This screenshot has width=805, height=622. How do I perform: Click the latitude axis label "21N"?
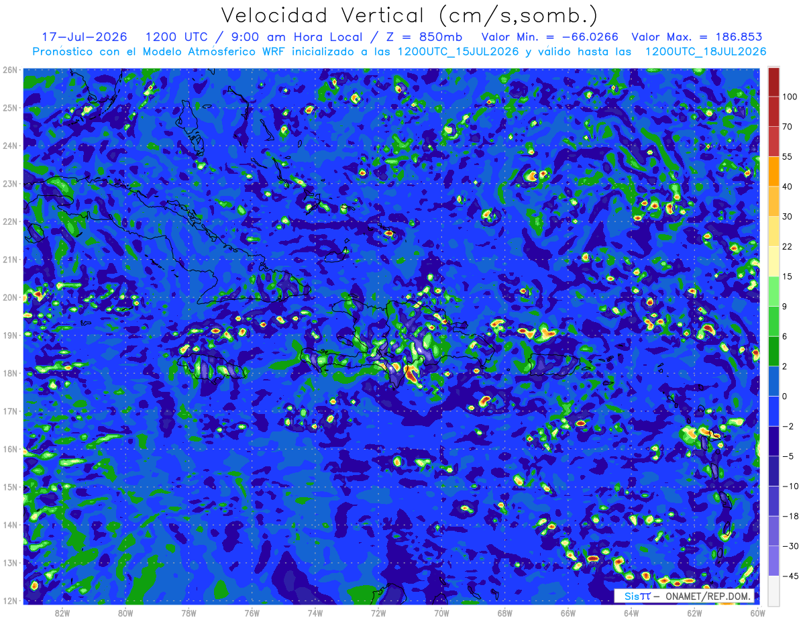[x=10, y=259]
